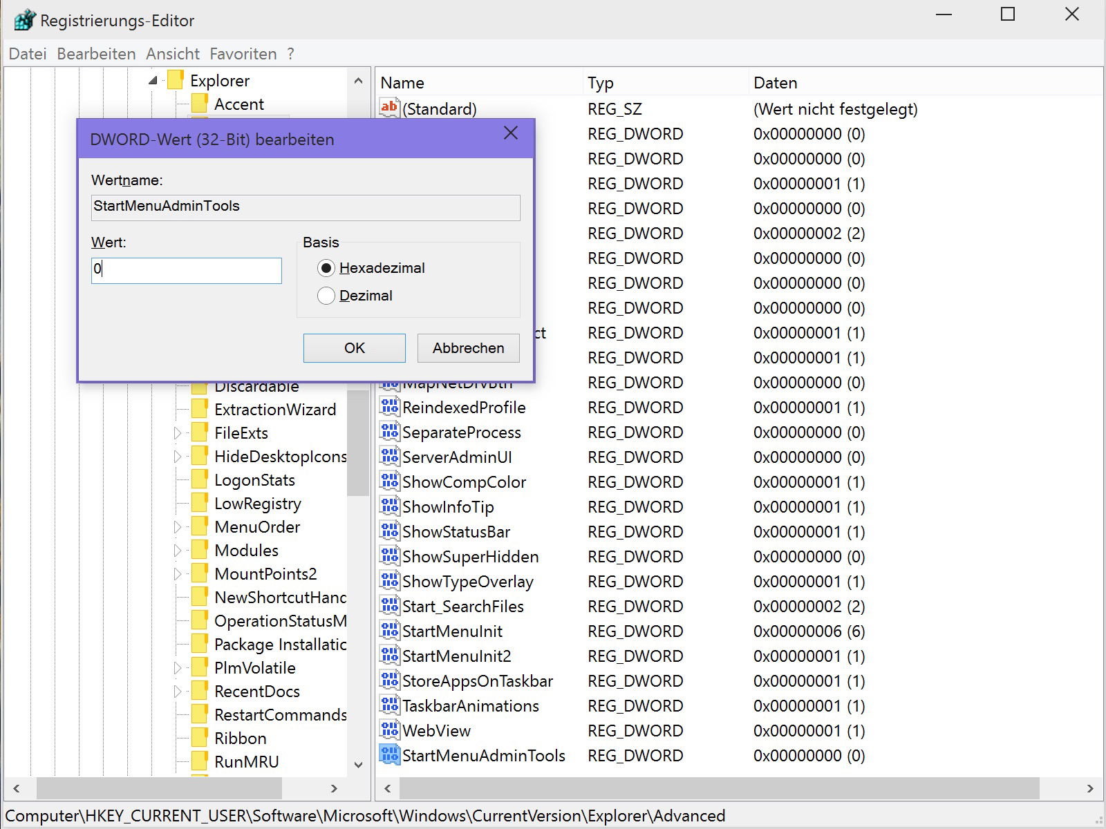Image resolution: width=1106 pixels, height=829 pixels.
Task: Select the LowRegistry tree item
Action: pyautogui.click(x=257, y=503)
